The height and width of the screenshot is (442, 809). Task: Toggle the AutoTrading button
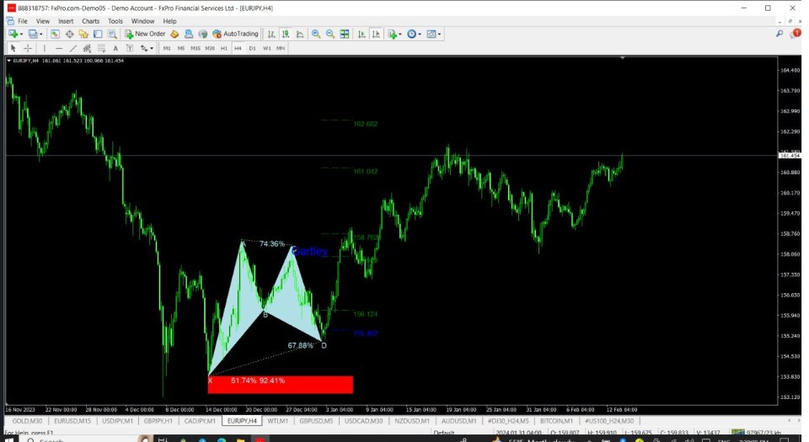(235, 34)
